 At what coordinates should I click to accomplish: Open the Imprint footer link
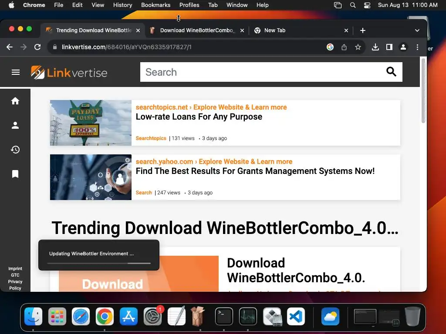pos(15,268)
